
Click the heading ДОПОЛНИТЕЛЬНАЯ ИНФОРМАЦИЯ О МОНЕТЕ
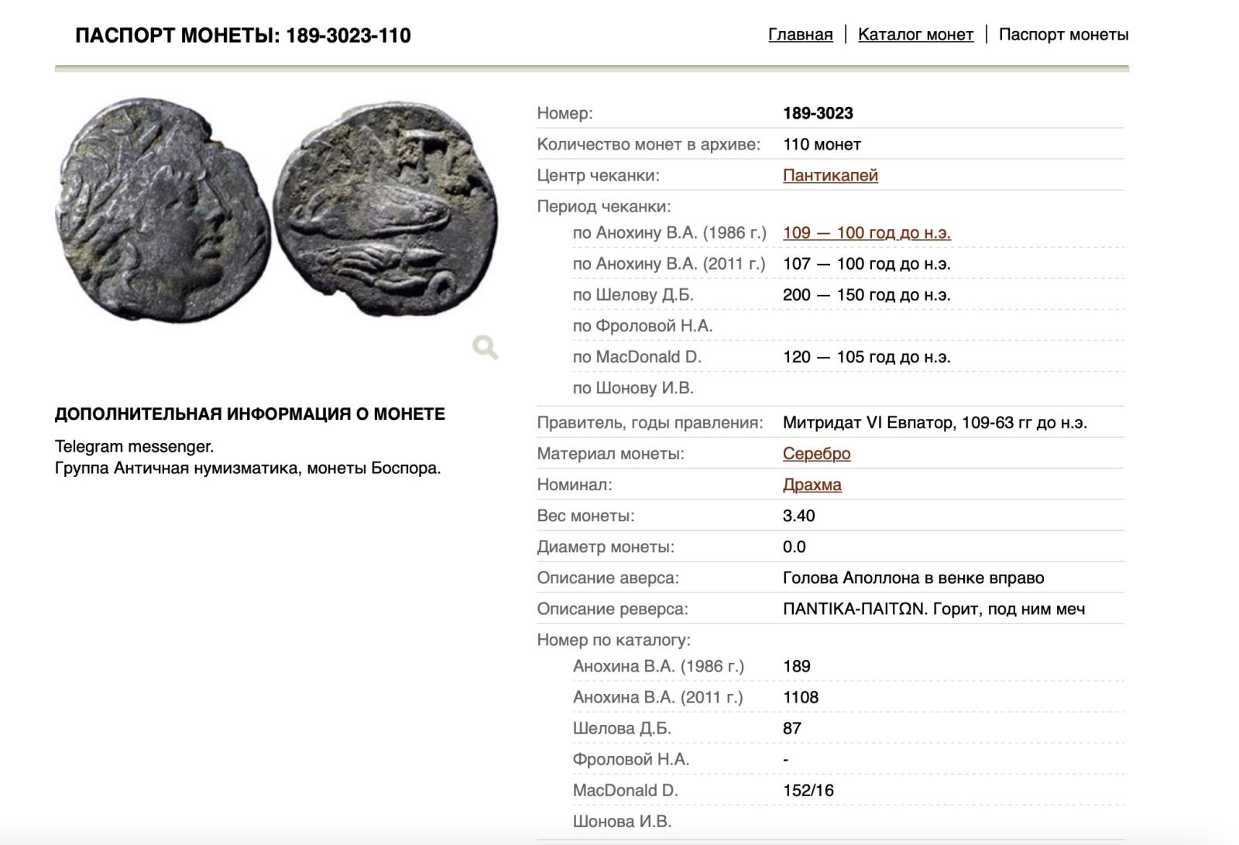coord(250,414)
